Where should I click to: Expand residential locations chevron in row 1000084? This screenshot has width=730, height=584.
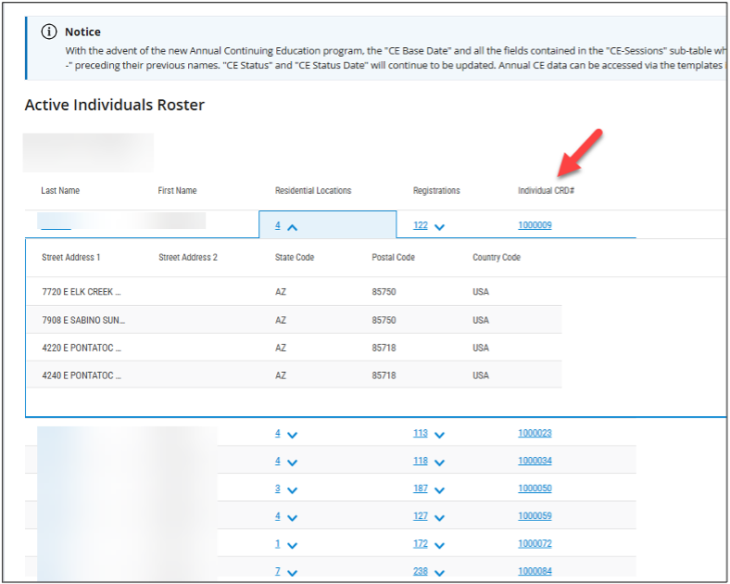click(x=292, y=572)
